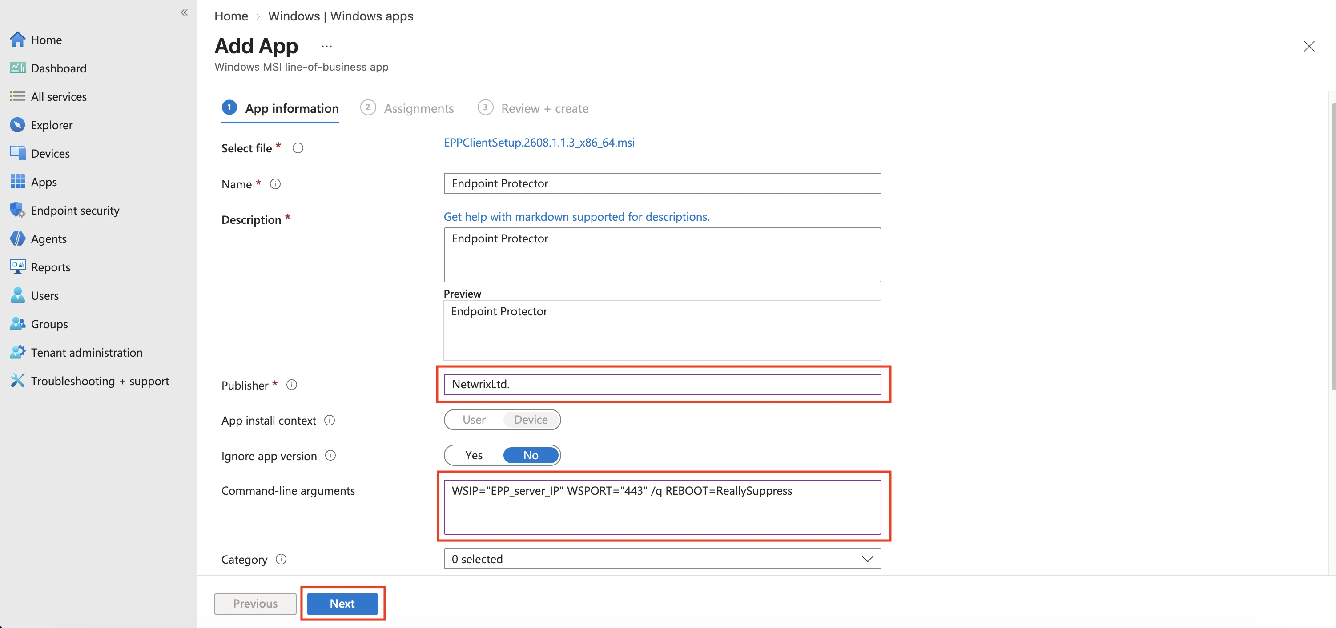Open Troubleshooting + support menu item
Image resolution: width=1336 pixels, height=628 pixels.
[100, 381]
